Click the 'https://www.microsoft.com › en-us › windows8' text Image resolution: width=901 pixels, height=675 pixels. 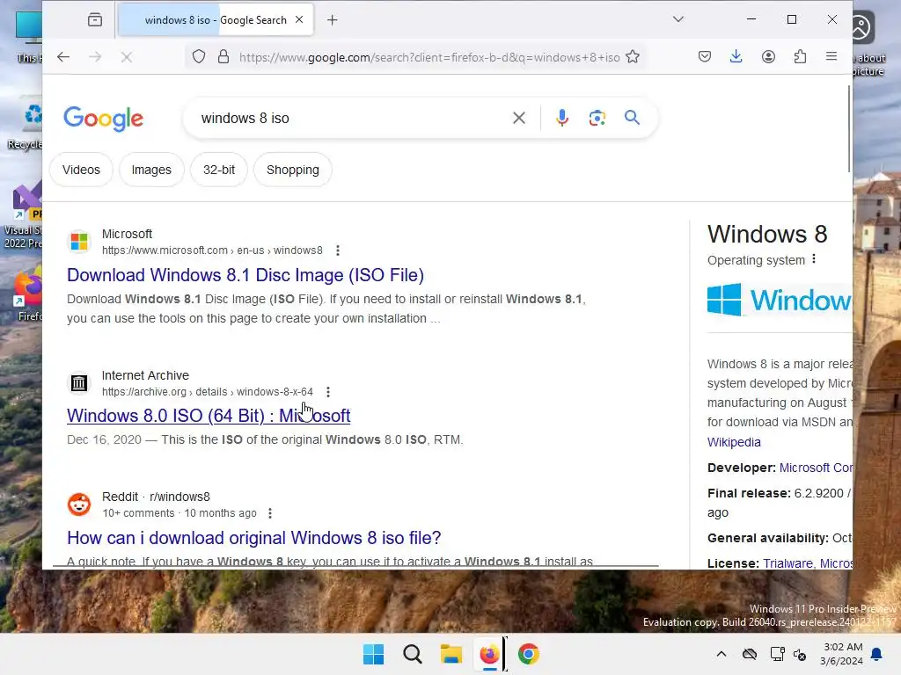pyautogui.click(x=212, y=250)
